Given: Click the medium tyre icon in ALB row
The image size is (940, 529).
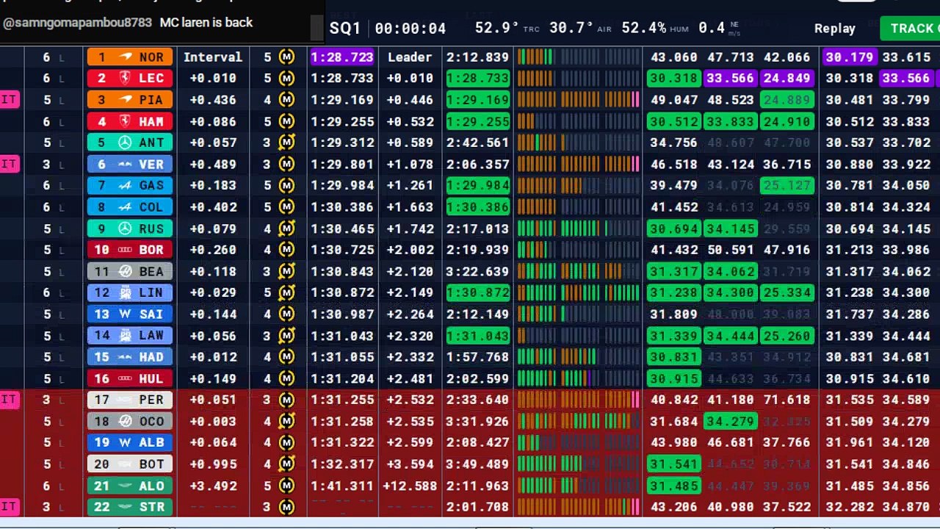Looking at the screenshot, I should (287, 442).
